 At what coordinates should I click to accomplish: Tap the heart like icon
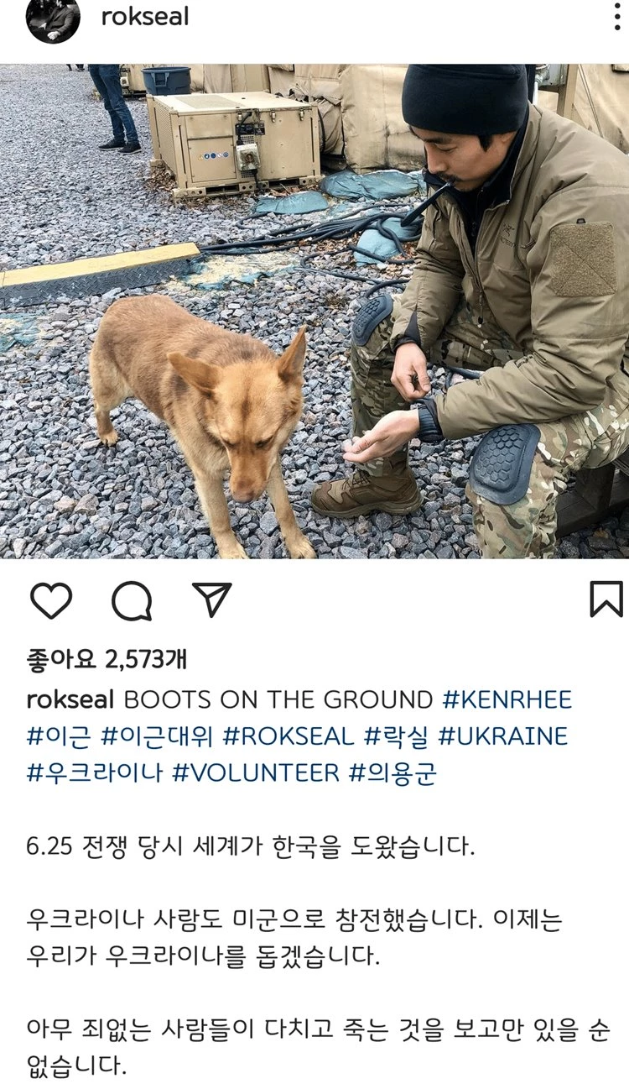coord(50,599)
